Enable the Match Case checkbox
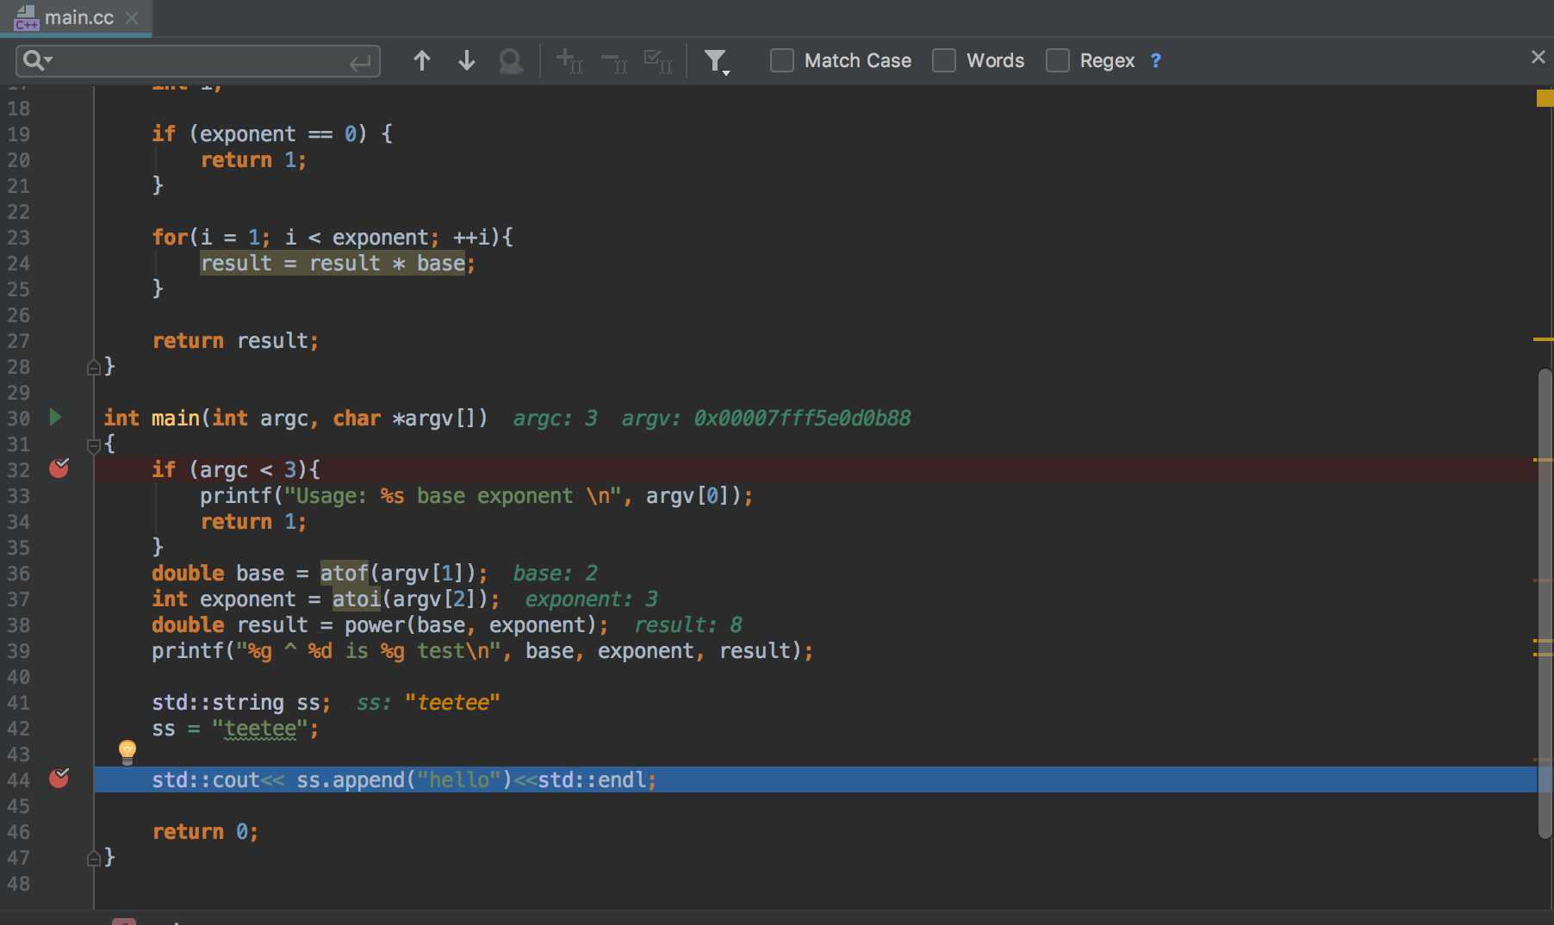Viewport: 1554px width, 925px height. [x=781, y=60]
